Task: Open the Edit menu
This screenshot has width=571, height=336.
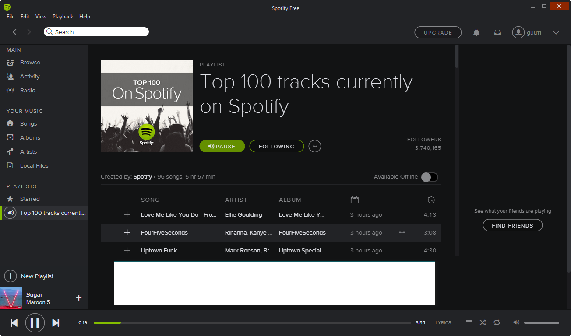Action: (25, 17)
